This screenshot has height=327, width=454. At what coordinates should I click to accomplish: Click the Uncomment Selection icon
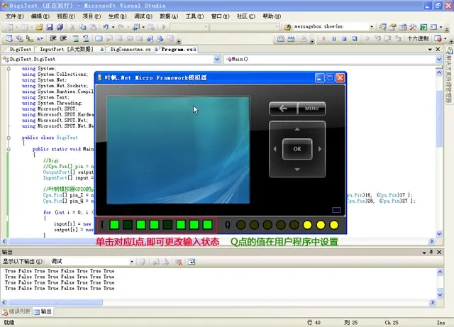click(86, 38)
